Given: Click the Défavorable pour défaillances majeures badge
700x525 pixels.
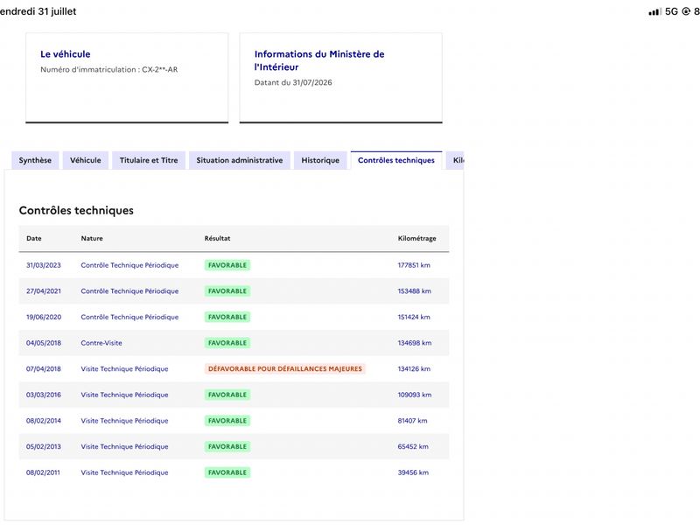Looking at the screenshot, I should coord(285,368).
